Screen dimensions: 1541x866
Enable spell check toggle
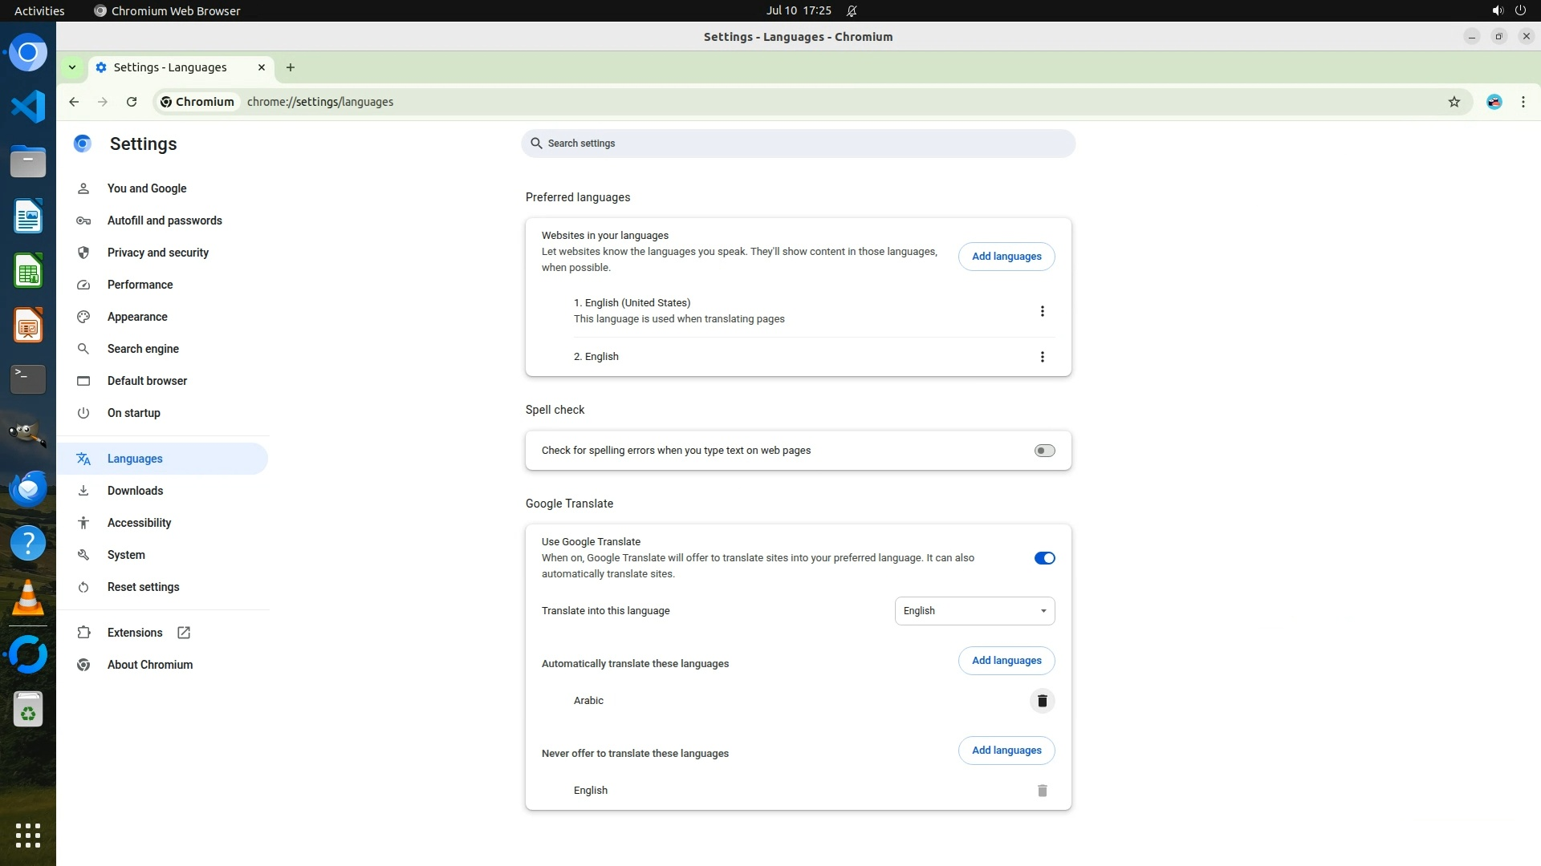[1044, 451]
